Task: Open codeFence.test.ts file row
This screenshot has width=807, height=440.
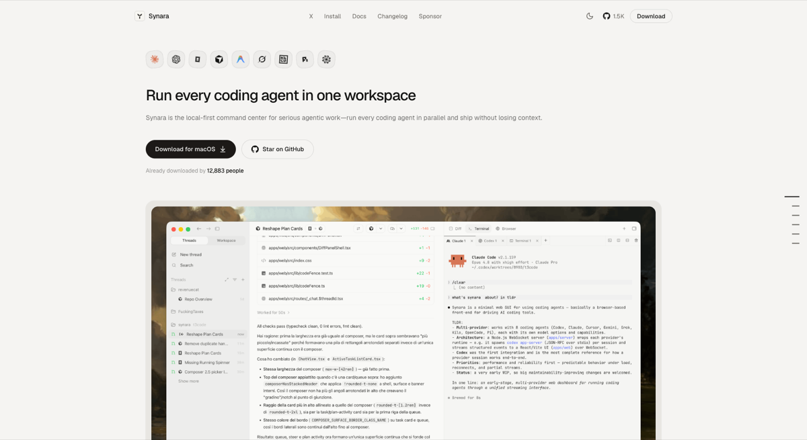Action: [346, 273]
